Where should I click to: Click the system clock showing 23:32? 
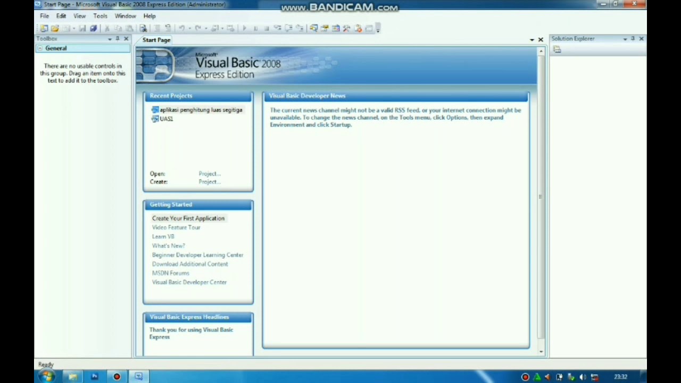620,377
